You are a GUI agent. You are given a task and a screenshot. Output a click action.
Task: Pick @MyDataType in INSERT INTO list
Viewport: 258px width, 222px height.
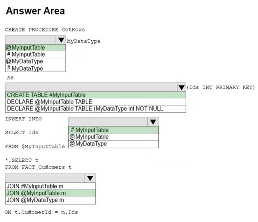point(114,144)
